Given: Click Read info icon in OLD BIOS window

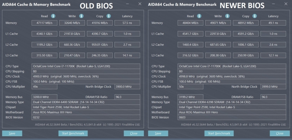Looking at the screenshot, I should pos(53,16).
